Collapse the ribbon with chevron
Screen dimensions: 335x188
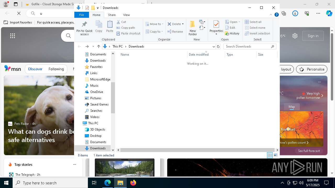click(271, 15)
